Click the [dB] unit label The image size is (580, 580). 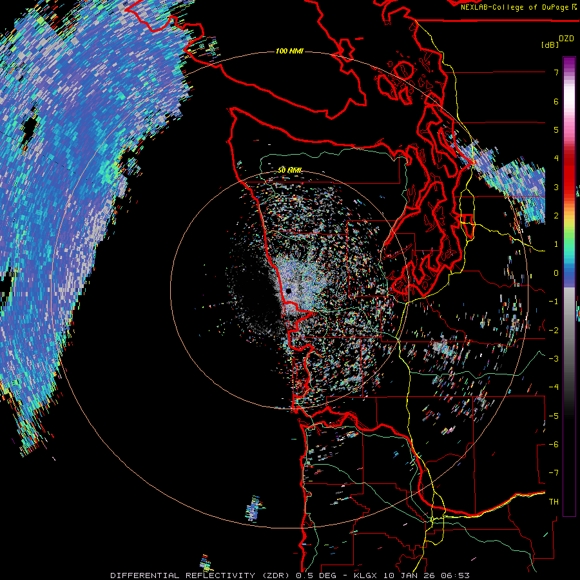(x=550, y=44)
